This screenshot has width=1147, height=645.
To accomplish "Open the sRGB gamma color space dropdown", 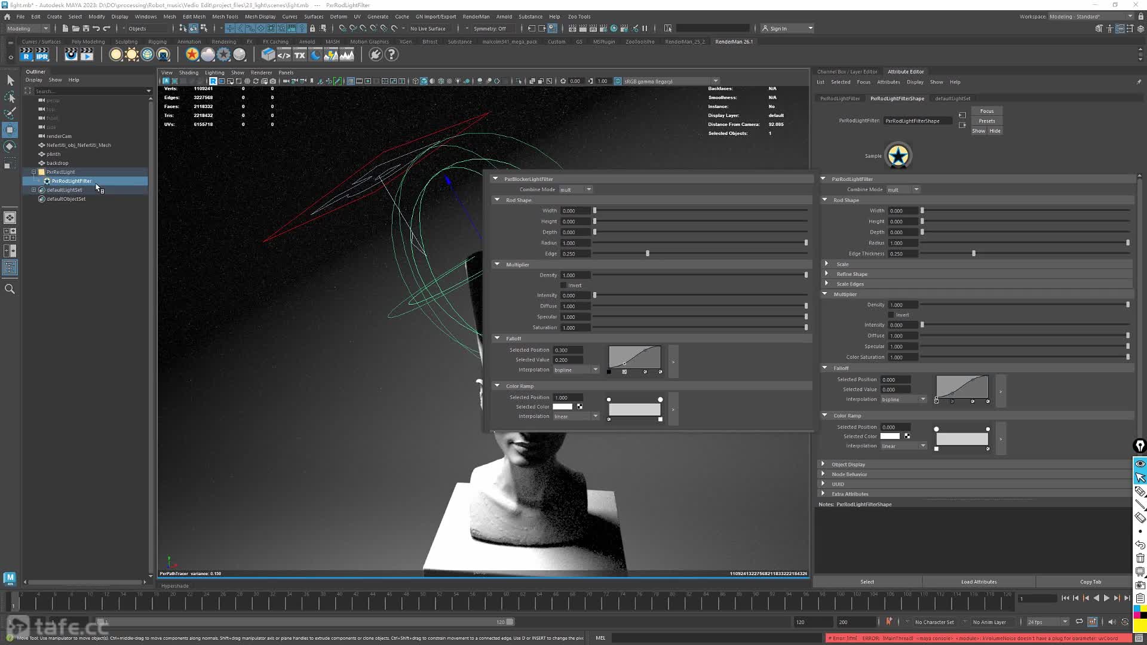I will click(x=670, y=81).
